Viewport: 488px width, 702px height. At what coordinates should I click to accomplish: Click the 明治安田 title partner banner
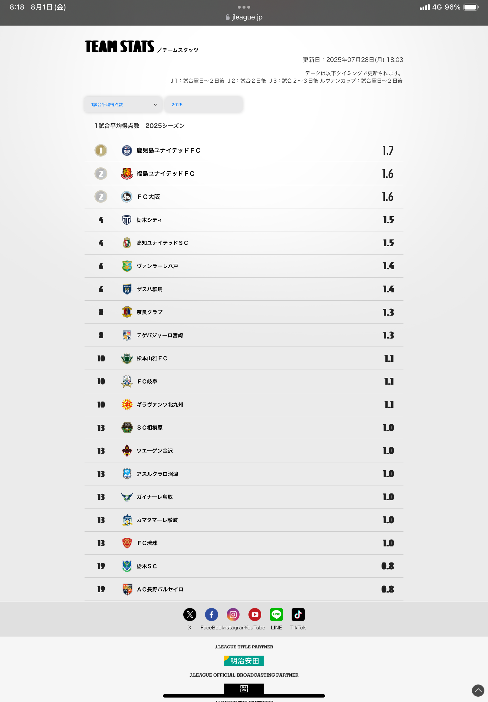[x=244, y=660]
